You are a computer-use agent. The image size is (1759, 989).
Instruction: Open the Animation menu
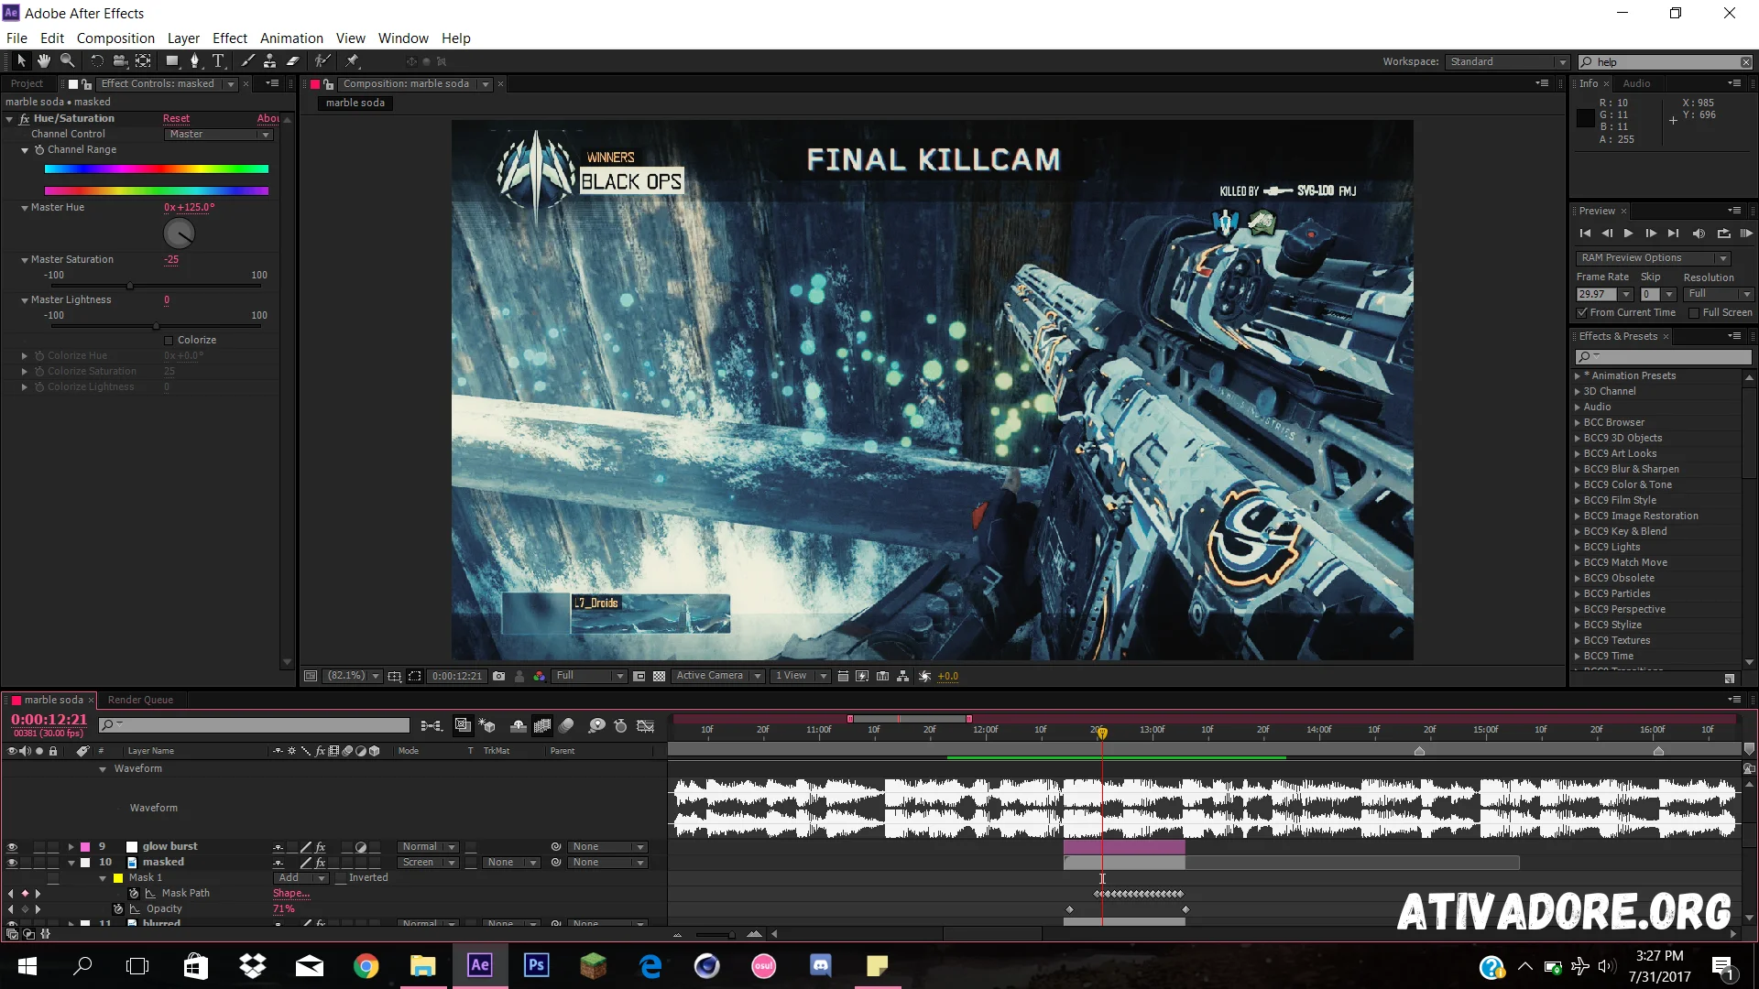pyautogui.click(x=291, y=38)
